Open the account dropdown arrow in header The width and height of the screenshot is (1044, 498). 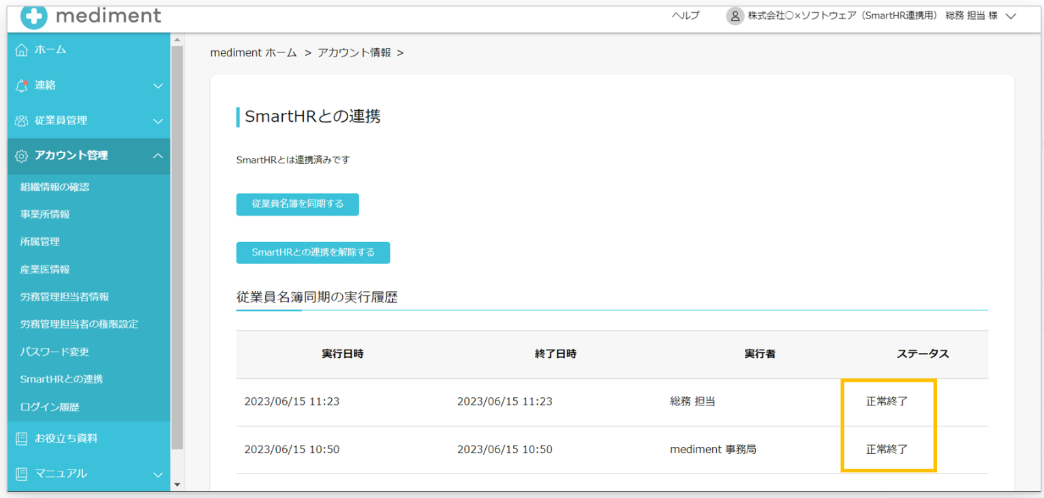[x=1011, y=16]
